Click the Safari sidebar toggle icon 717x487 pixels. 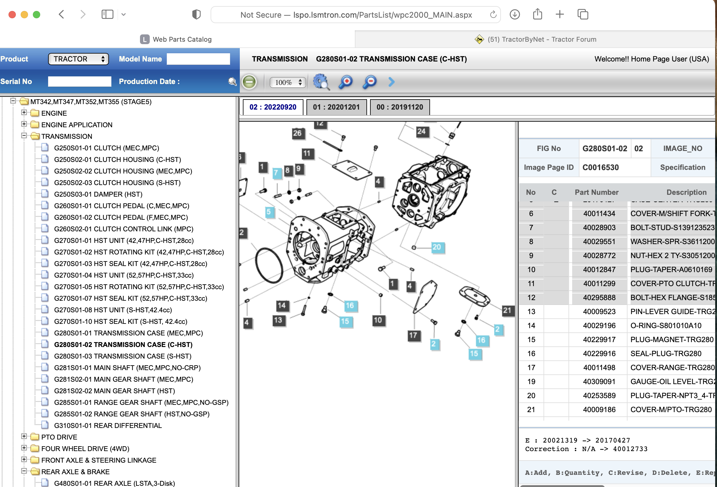[107, 15]
